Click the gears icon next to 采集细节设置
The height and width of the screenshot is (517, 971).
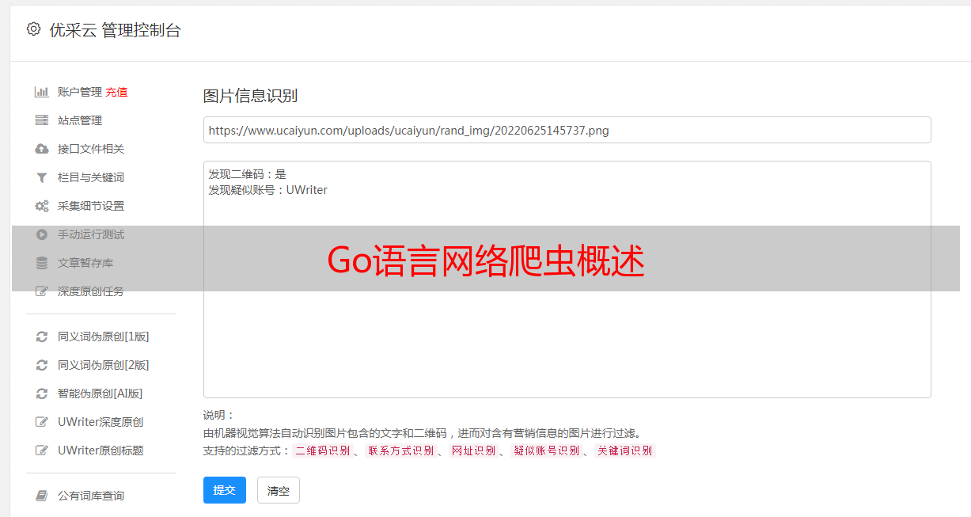42,206
